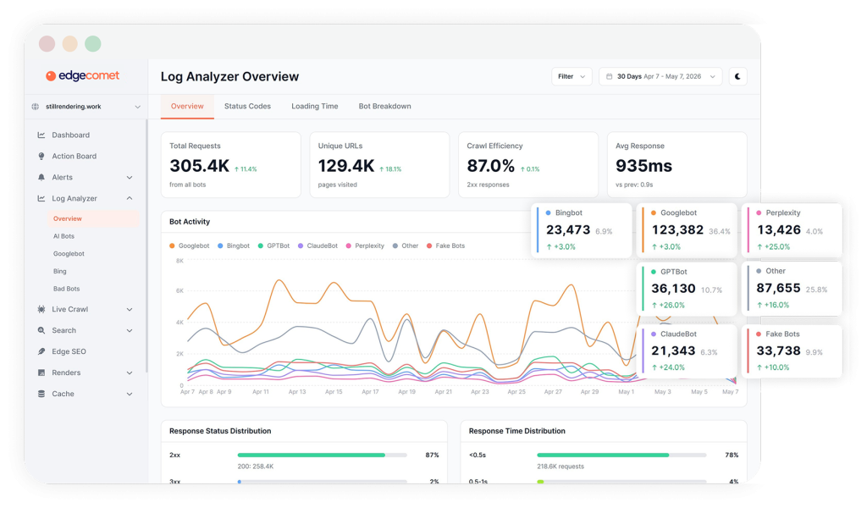Click the 'Response Status Distribution' title
867x508 pixels.
(x=220, y=431)
